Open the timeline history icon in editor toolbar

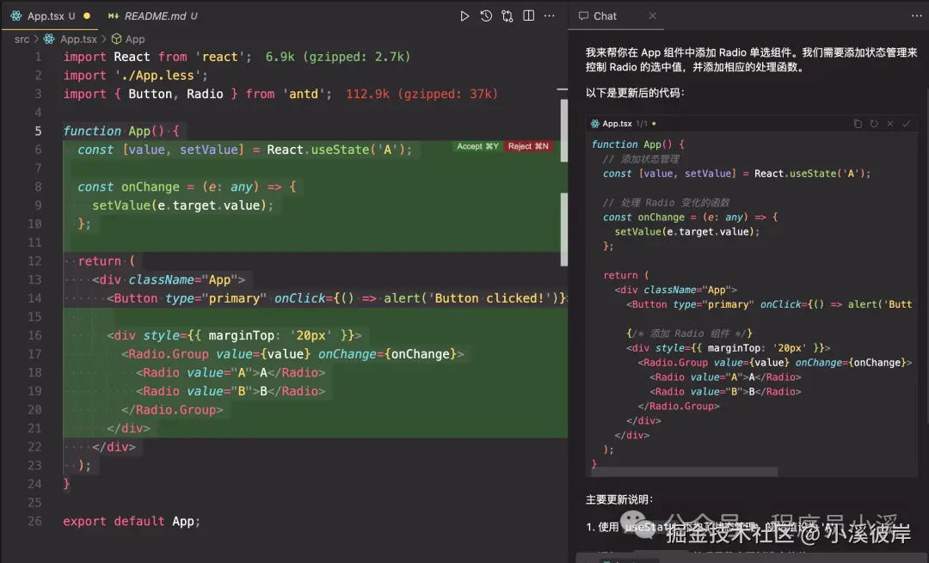click(486, 16)
